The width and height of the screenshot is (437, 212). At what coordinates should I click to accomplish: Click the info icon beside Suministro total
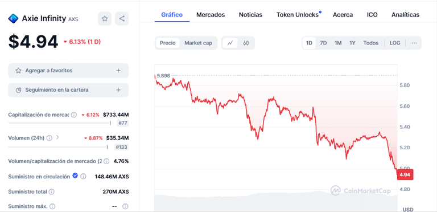point(52,192)
